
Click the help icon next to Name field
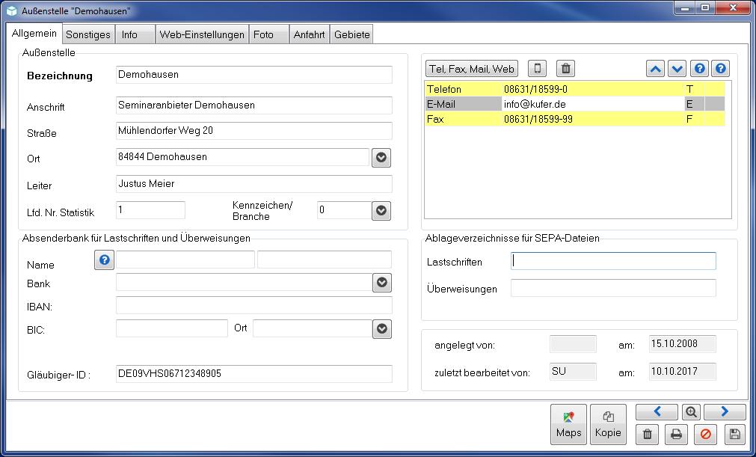[104, 260]
